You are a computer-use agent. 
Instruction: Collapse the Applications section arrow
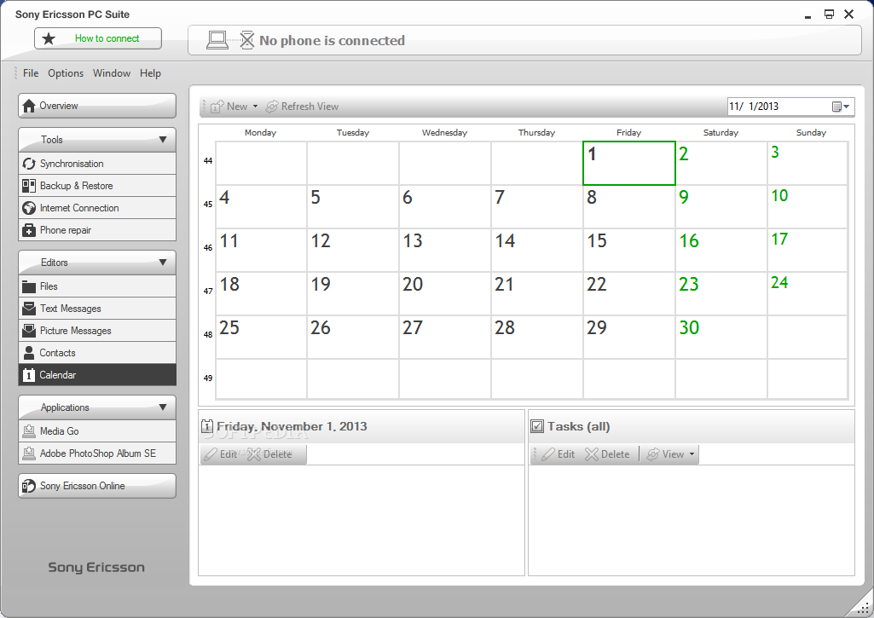point(163,407)
